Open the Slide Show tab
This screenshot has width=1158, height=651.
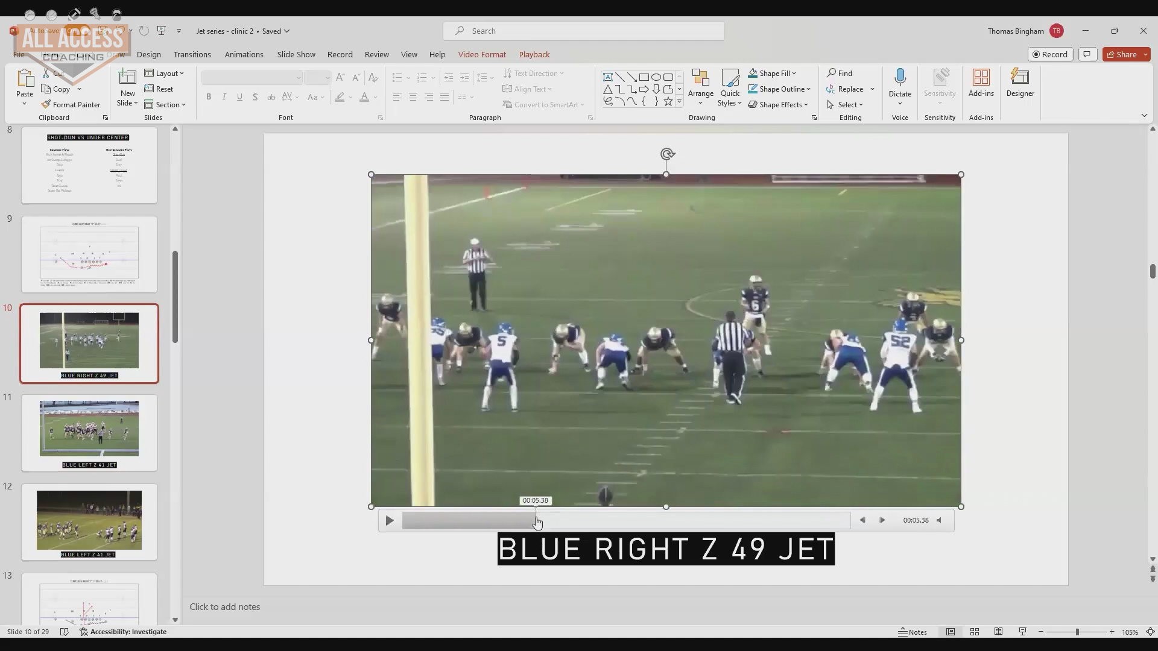click(x=296, y=54)
